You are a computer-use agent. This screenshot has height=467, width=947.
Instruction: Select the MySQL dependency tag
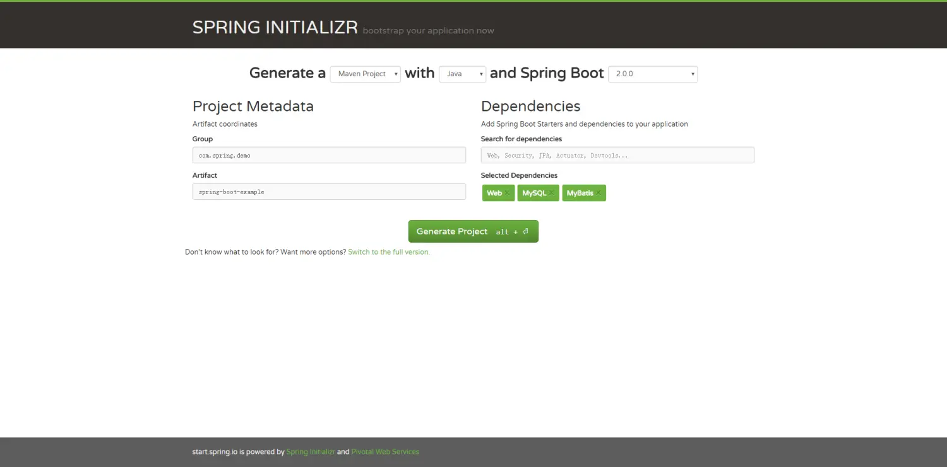pyautogui.click(x=539, y=193)
